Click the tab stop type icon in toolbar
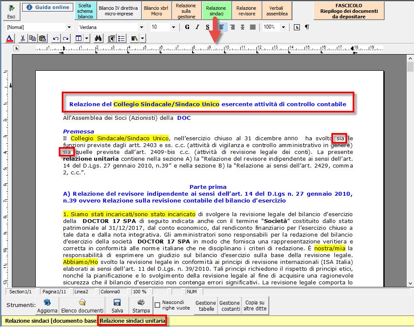The height and width of the screenshot is (327, 414). point(297,27)
